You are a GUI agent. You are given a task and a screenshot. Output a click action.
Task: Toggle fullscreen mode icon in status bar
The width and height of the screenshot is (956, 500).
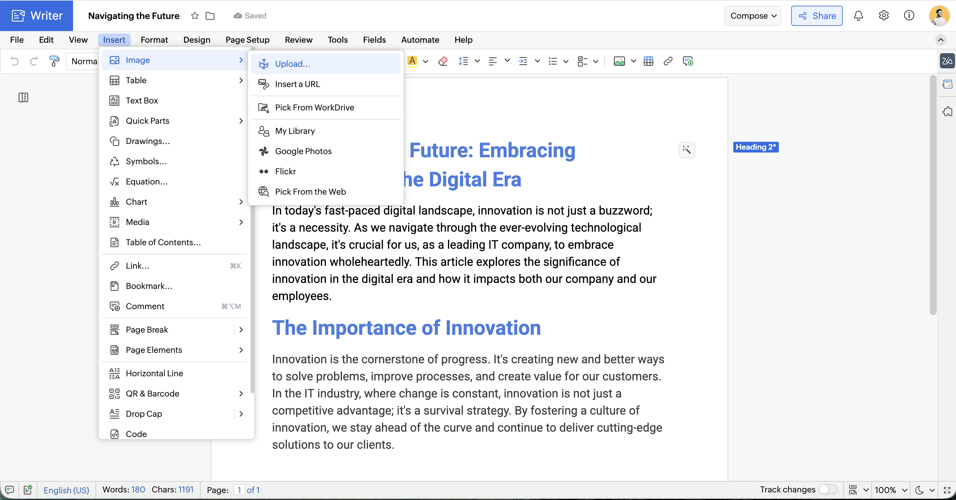[x=947, y=490]
